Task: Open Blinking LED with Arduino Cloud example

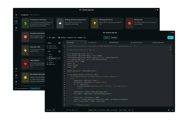Action: pos(72,23)
